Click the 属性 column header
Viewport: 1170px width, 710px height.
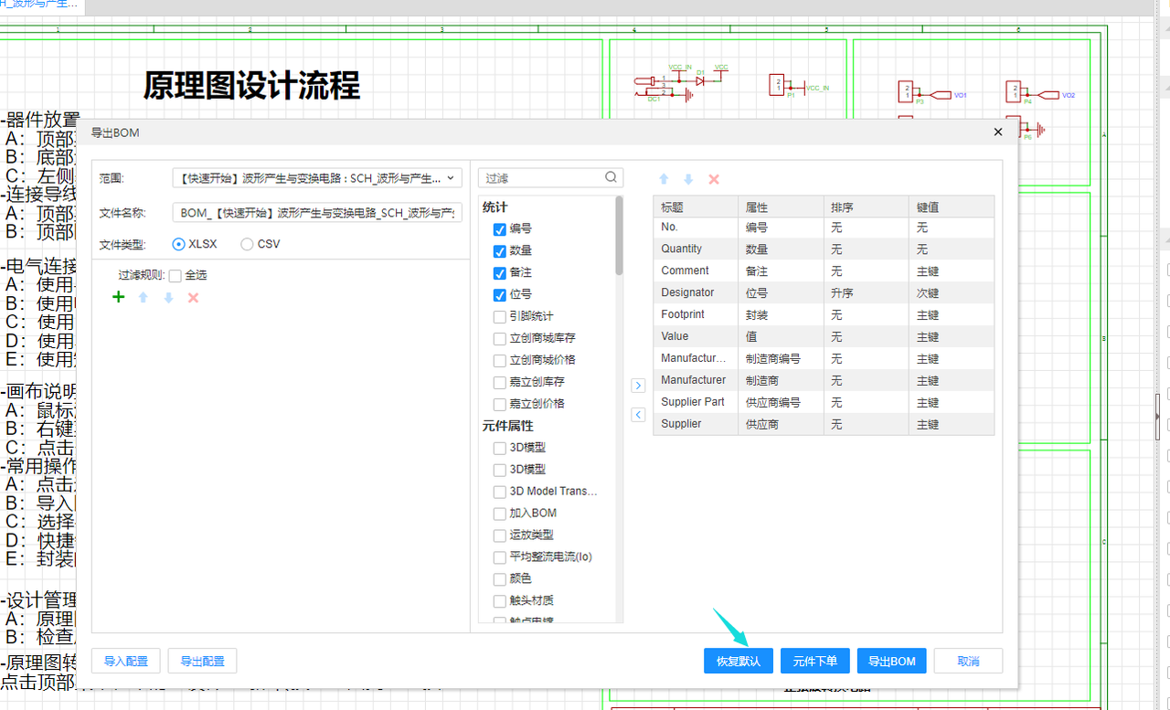tap(781, 207)
